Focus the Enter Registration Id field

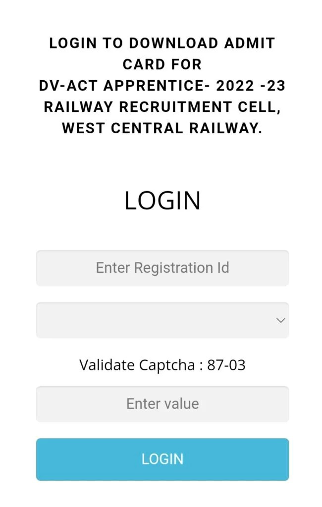[162, 268]
